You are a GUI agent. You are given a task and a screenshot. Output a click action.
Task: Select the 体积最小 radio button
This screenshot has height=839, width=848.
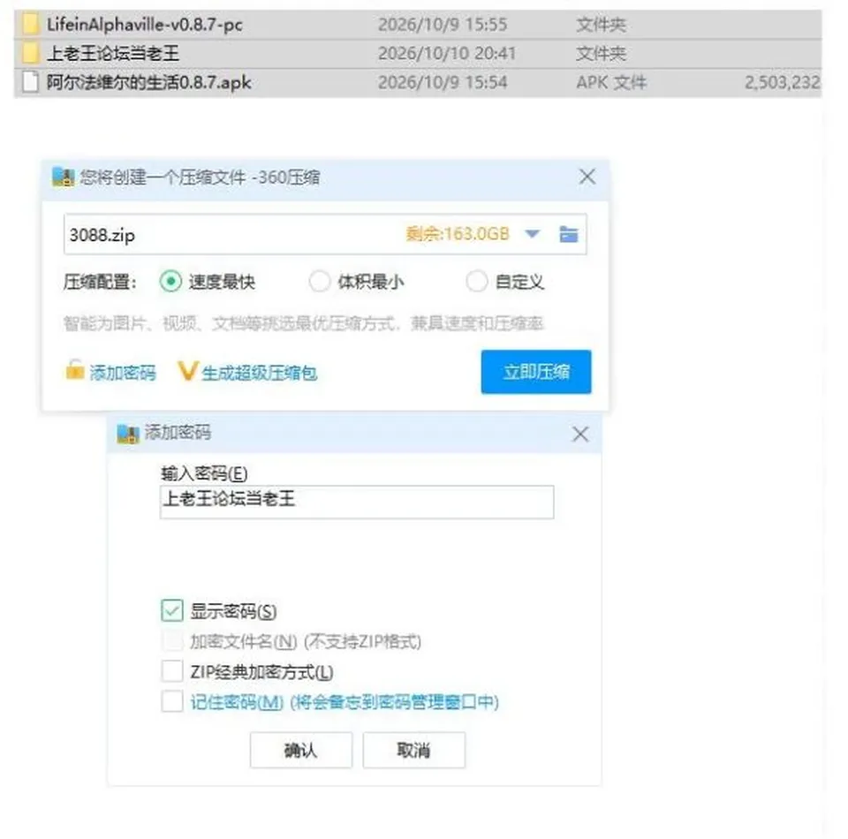tap(319, 282)
